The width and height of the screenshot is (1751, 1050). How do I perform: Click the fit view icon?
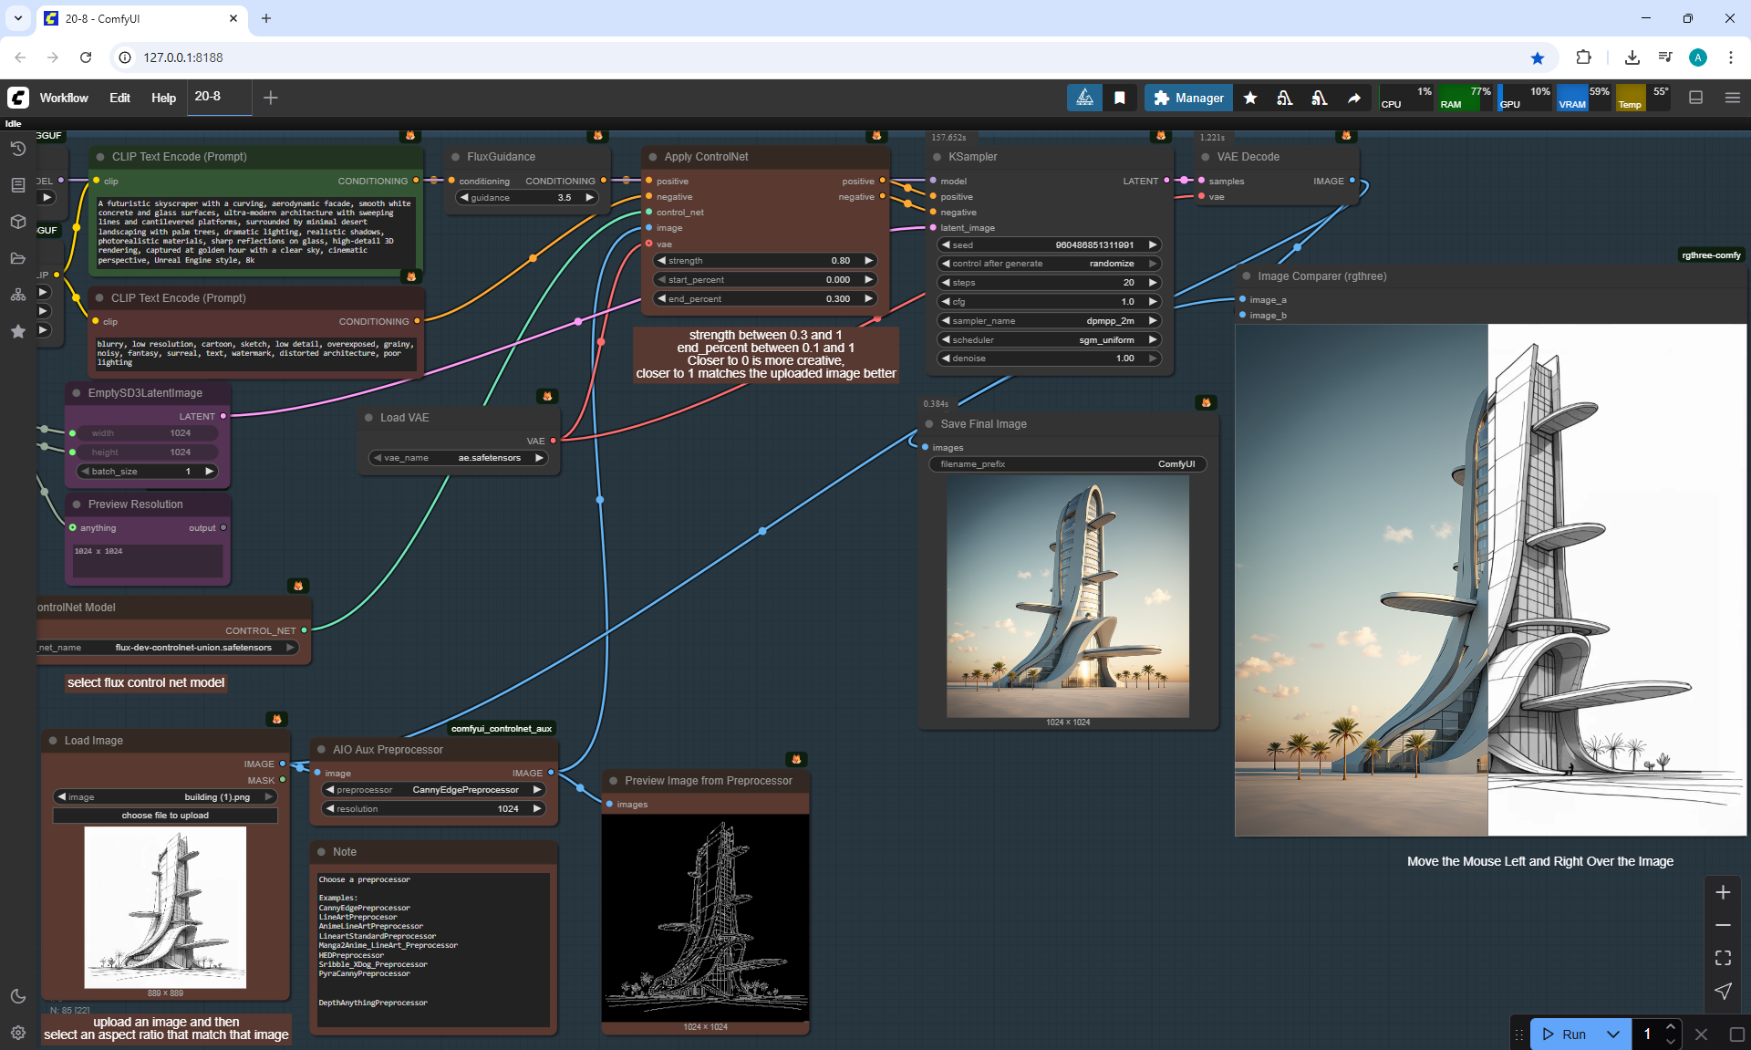point(1722,958)
